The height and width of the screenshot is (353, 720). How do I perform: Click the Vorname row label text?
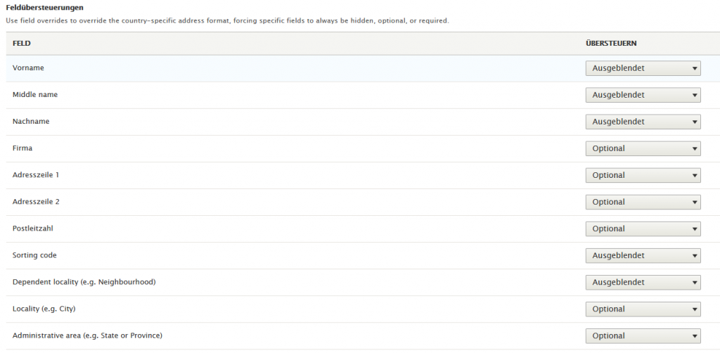click(x=28, y=68)
